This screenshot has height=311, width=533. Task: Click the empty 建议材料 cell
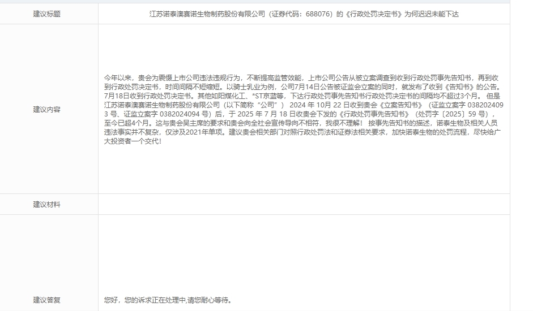304,204
